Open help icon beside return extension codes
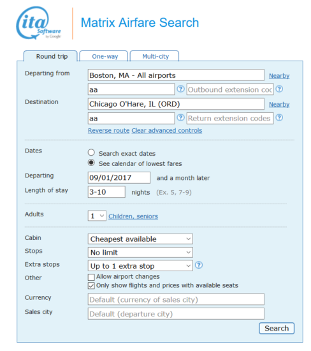Screen dimensions: 311x351 [x=279, y=118]
